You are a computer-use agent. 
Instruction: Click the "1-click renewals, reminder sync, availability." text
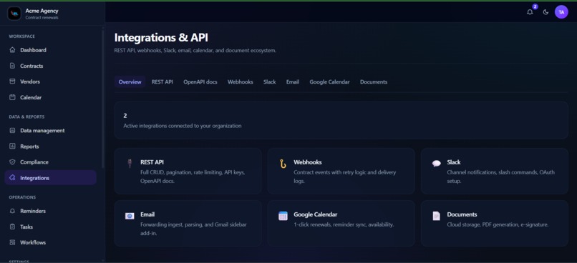tap(344, 224)
